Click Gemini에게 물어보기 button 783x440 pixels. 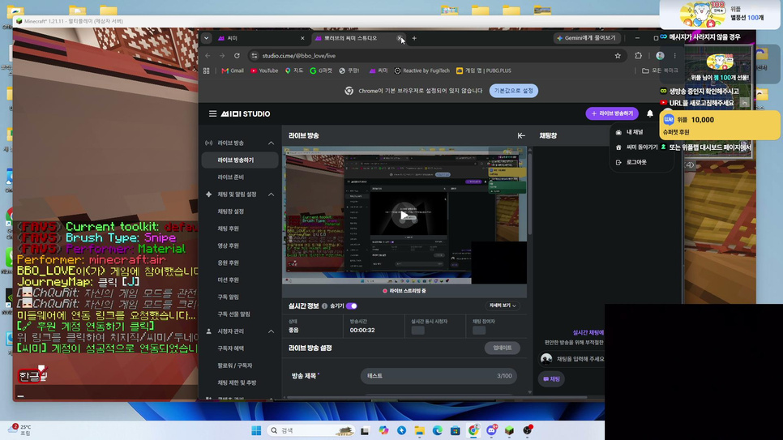[x=587, y=38]
